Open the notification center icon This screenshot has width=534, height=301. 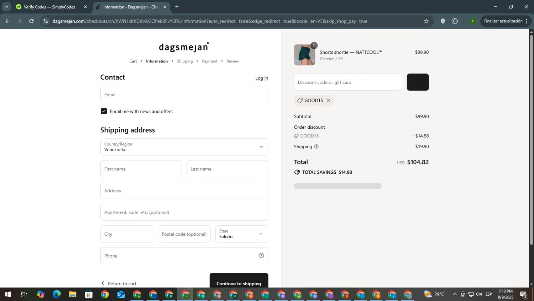pyautogui.click(x=524, y=295)
